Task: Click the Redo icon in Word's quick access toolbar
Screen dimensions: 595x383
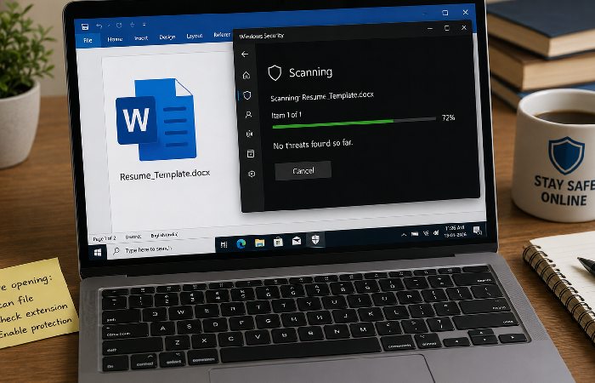Action: click(x=119, y=26)
